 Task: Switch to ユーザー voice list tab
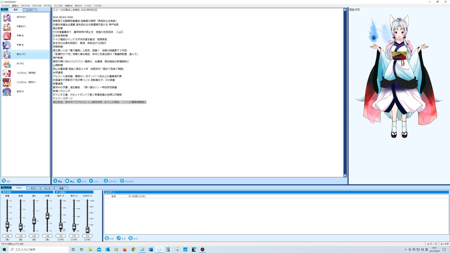click(x=30, y=10)
